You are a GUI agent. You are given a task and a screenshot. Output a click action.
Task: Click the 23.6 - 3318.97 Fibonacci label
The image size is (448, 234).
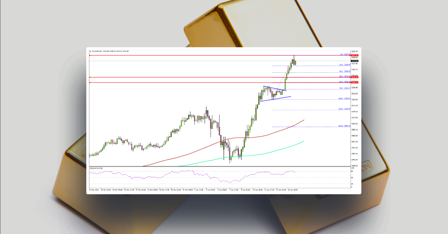[x=344, y=64]
